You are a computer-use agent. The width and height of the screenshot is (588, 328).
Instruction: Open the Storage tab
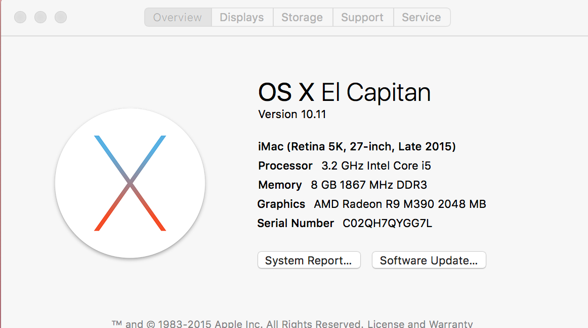(x=303, y=17)
